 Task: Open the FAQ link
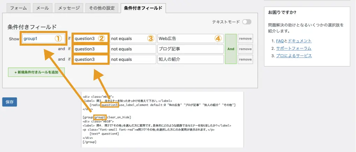(x=280, y=41)
